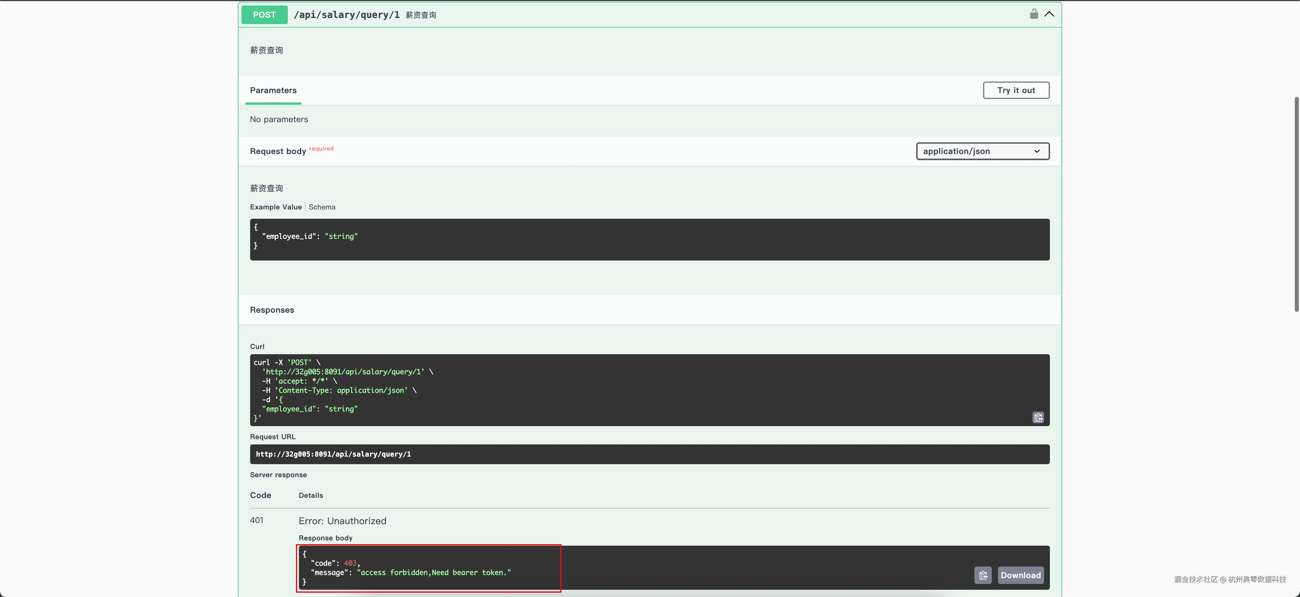Collapse the salary query endpoint chevron
This screenshot has width=1300, height=597.
click(1049, 14)
